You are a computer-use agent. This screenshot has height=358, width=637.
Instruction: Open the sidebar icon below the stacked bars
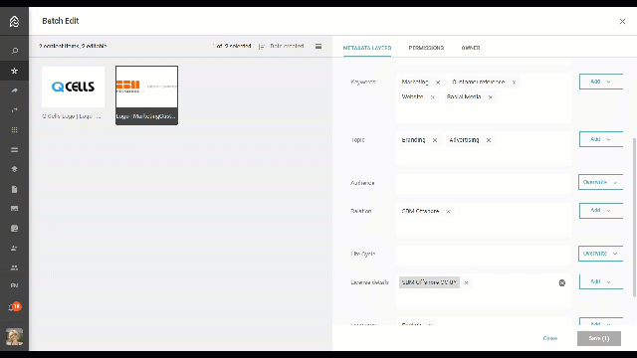point(14,169)
